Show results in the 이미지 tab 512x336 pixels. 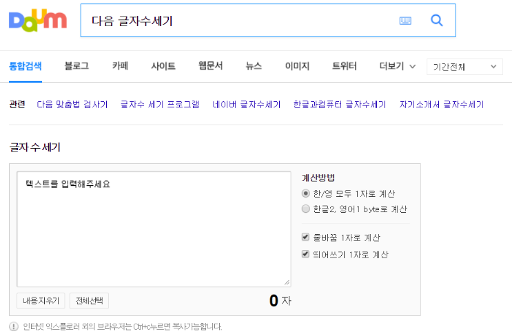click(x=297, y=66)
